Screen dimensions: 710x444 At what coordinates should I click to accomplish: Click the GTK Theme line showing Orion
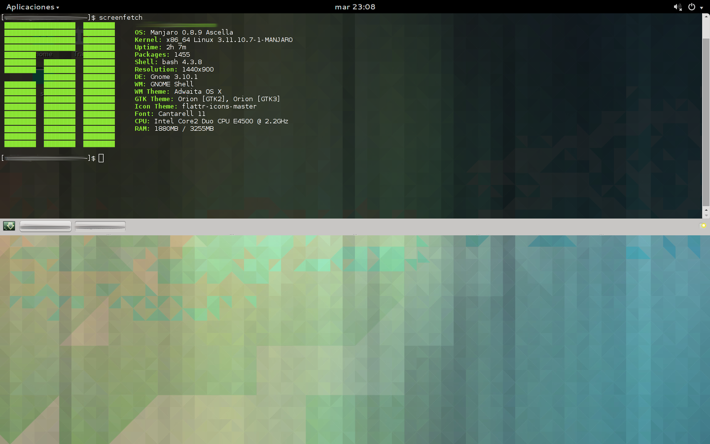[207, 99]
